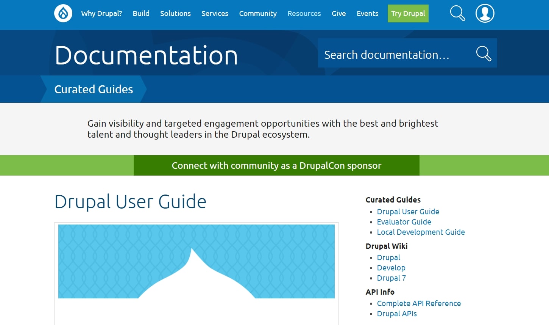Open the Why Drupal? menu
Image resolution: width=549 pixels, height=325 pixels.
[x=101, y=13]
